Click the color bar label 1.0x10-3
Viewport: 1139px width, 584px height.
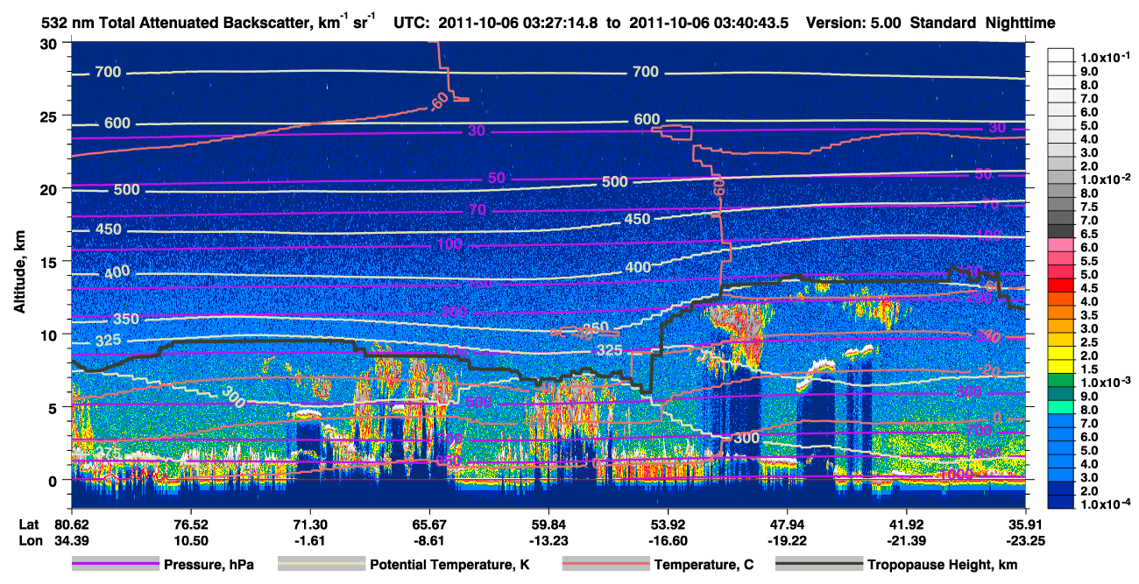point(1105,382)
